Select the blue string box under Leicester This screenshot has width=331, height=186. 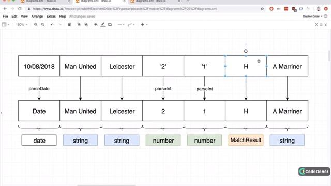[x=122, y=140]
